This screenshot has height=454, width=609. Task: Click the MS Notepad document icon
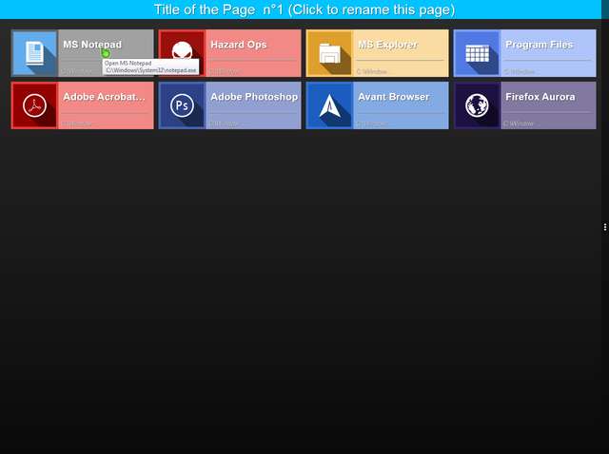click(x=34, y=53)
